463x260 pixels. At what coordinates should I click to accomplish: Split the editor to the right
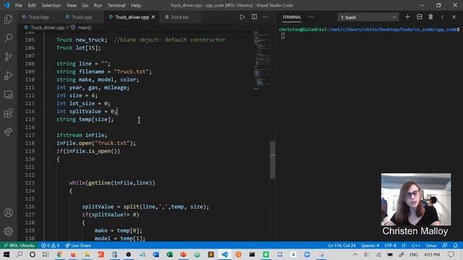[254, 17]
